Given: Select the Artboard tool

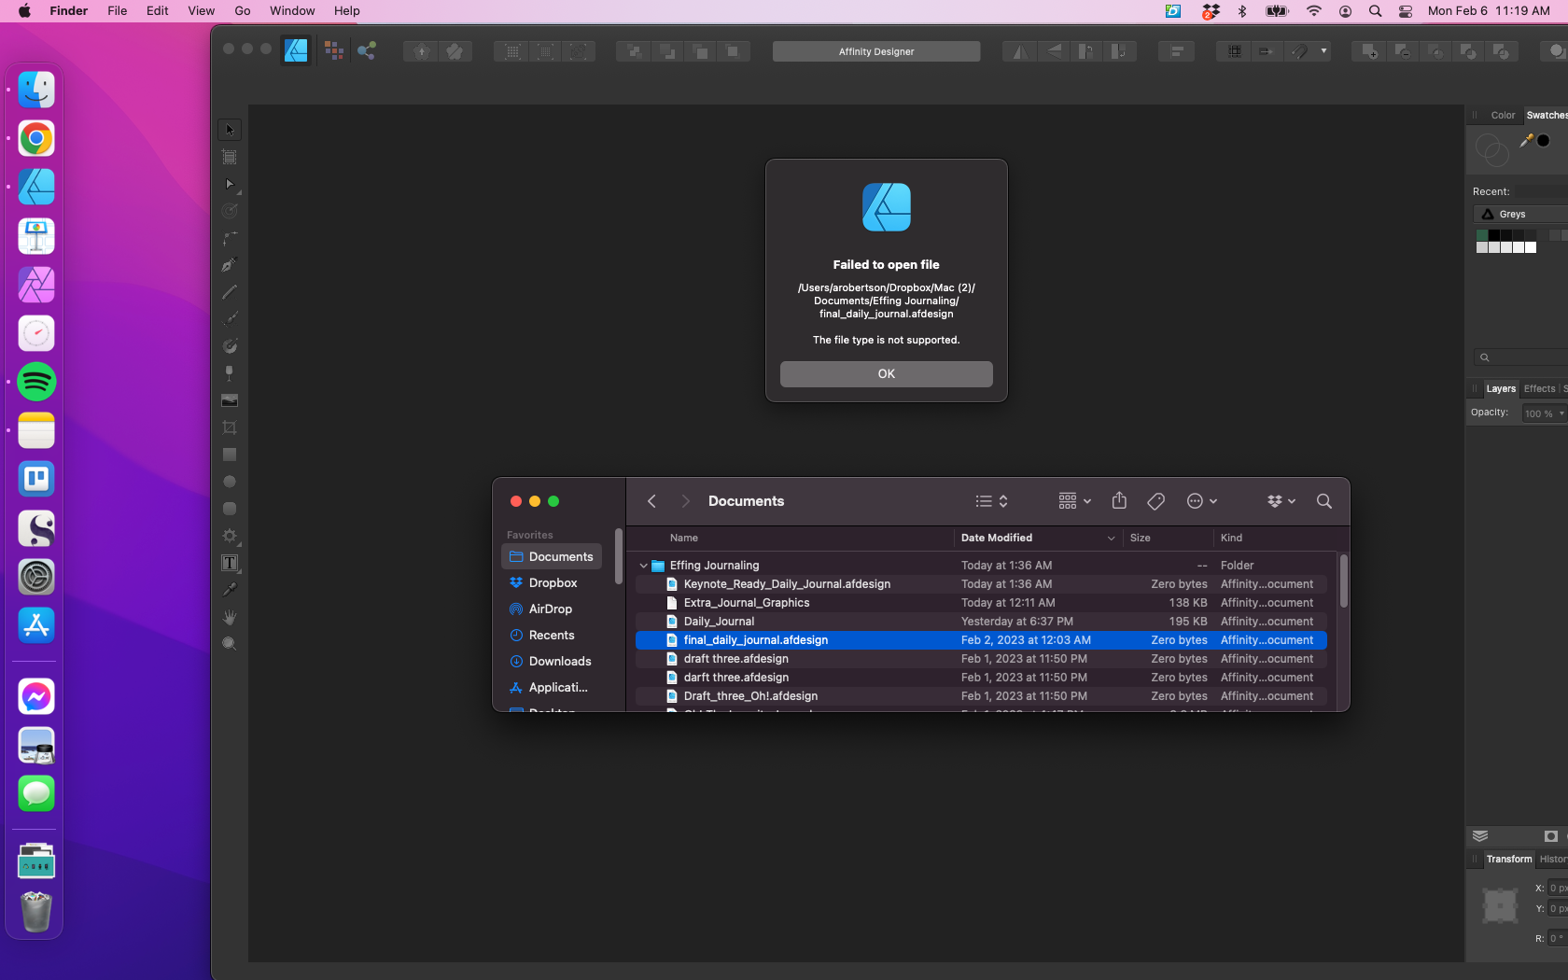Looking at the screenshot, I should coord(230,157).
